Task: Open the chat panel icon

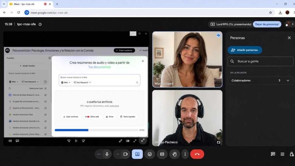Action: tap(273, 154)
